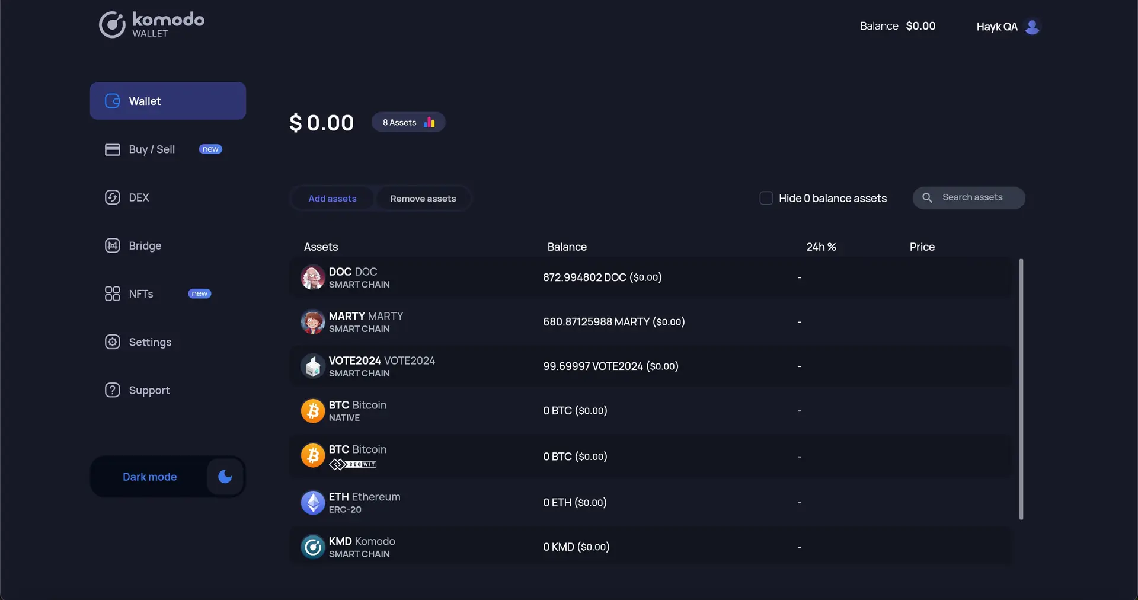Click the Komodo Wallet logo
Screen dimensions: 1138x600
pos(151,24)
